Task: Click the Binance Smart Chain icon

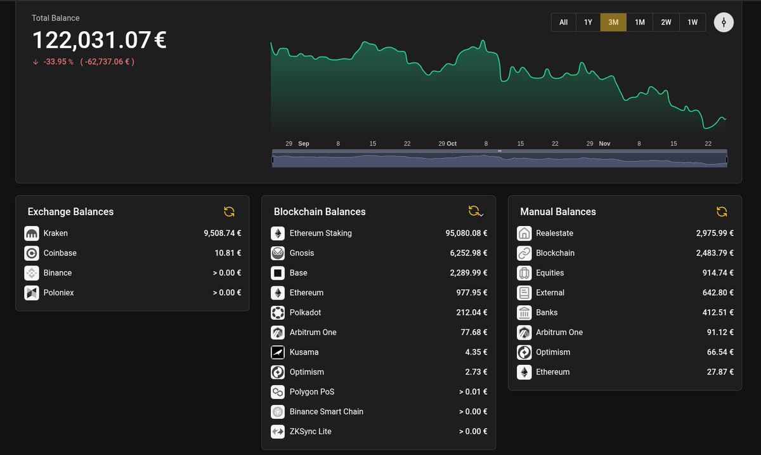Action: pyautogui.click(x=278, y=411)
